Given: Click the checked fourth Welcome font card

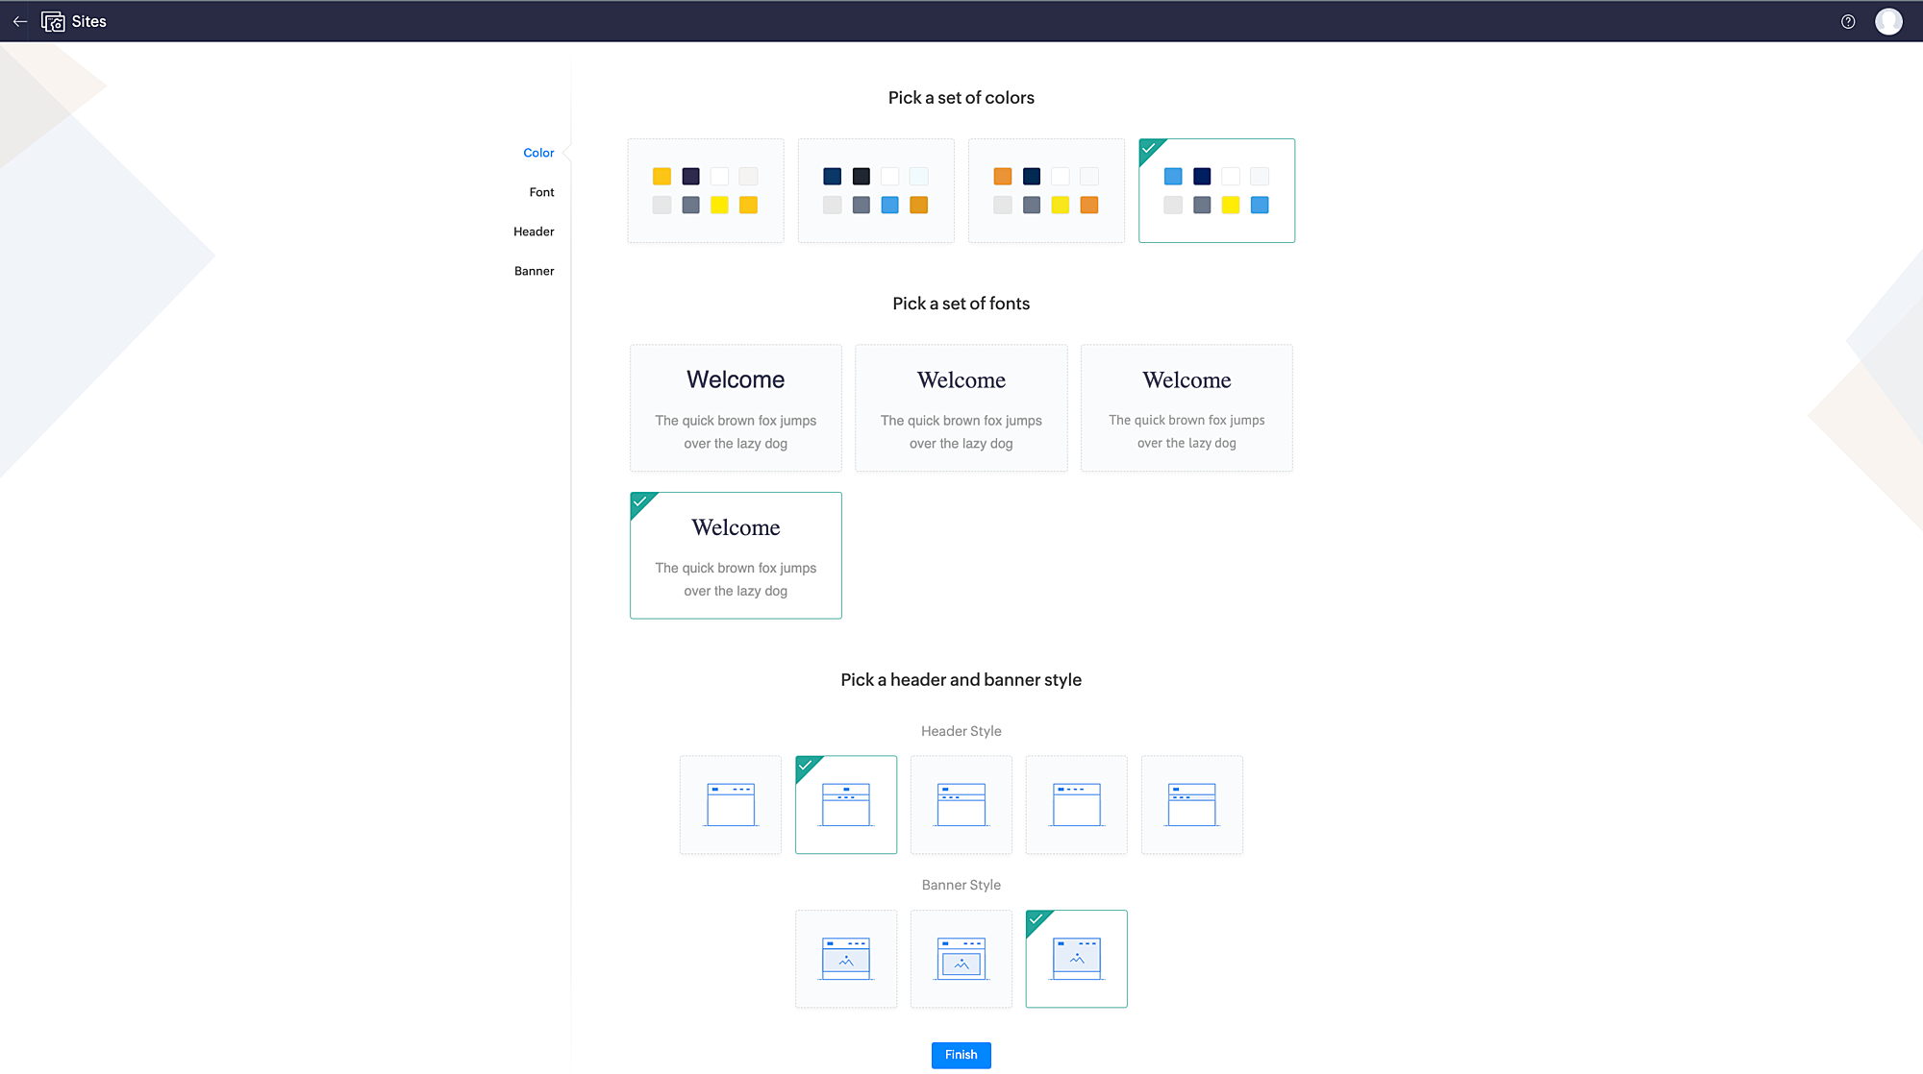Looking at the screenshot, I should [736, 555].
